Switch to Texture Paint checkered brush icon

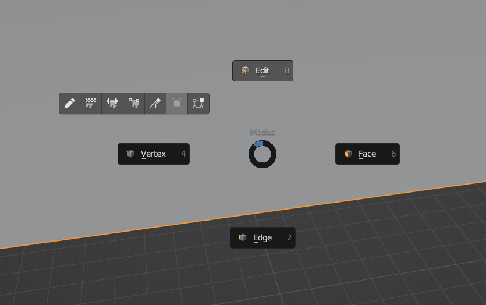click(91, 103)
